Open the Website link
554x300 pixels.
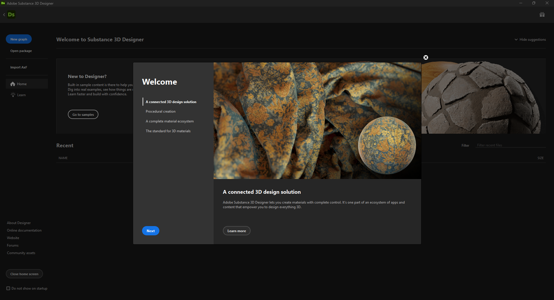click(13, 238)
